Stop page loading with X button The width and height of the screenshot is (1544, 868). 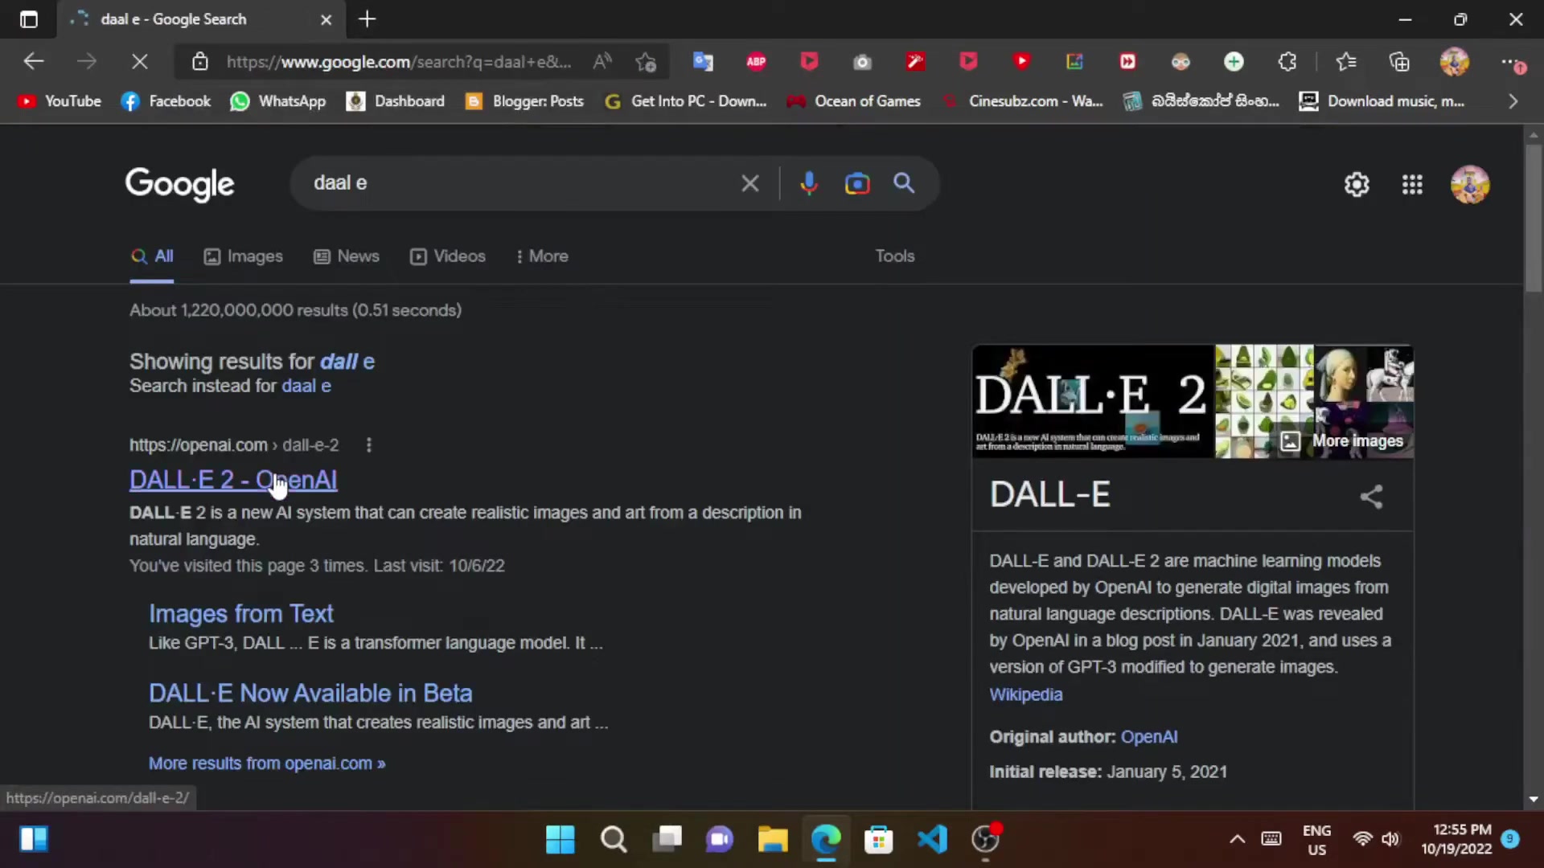[x=139, y=61]
